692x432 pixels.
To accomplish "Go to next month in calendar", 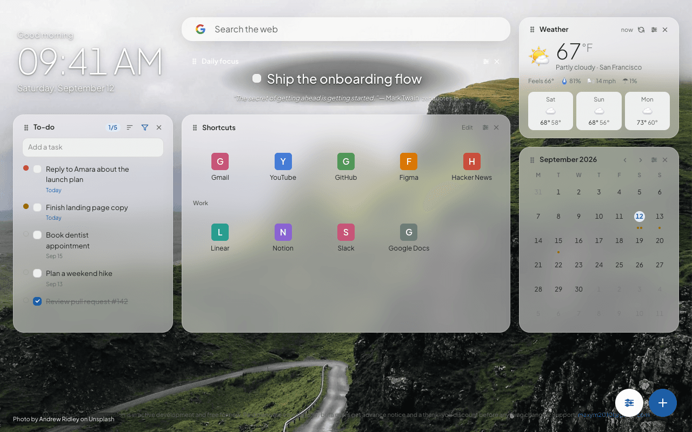I will coord(640,160).
